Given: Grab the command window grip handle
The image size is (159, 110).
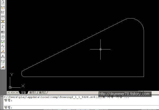Looking at the screenshot, I should pos(2,96).
